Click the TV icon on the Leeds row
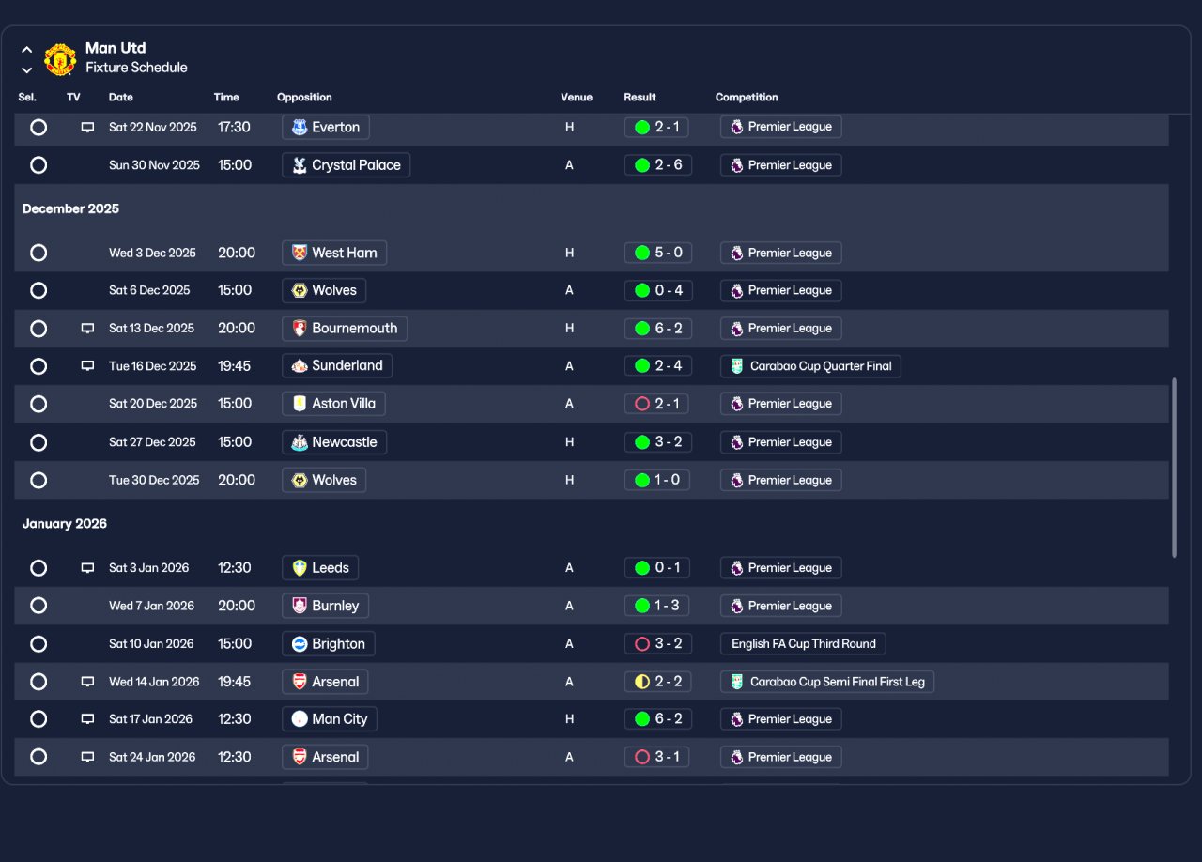The height and width of the screenshot is (862, 1202). pos(87,568)
